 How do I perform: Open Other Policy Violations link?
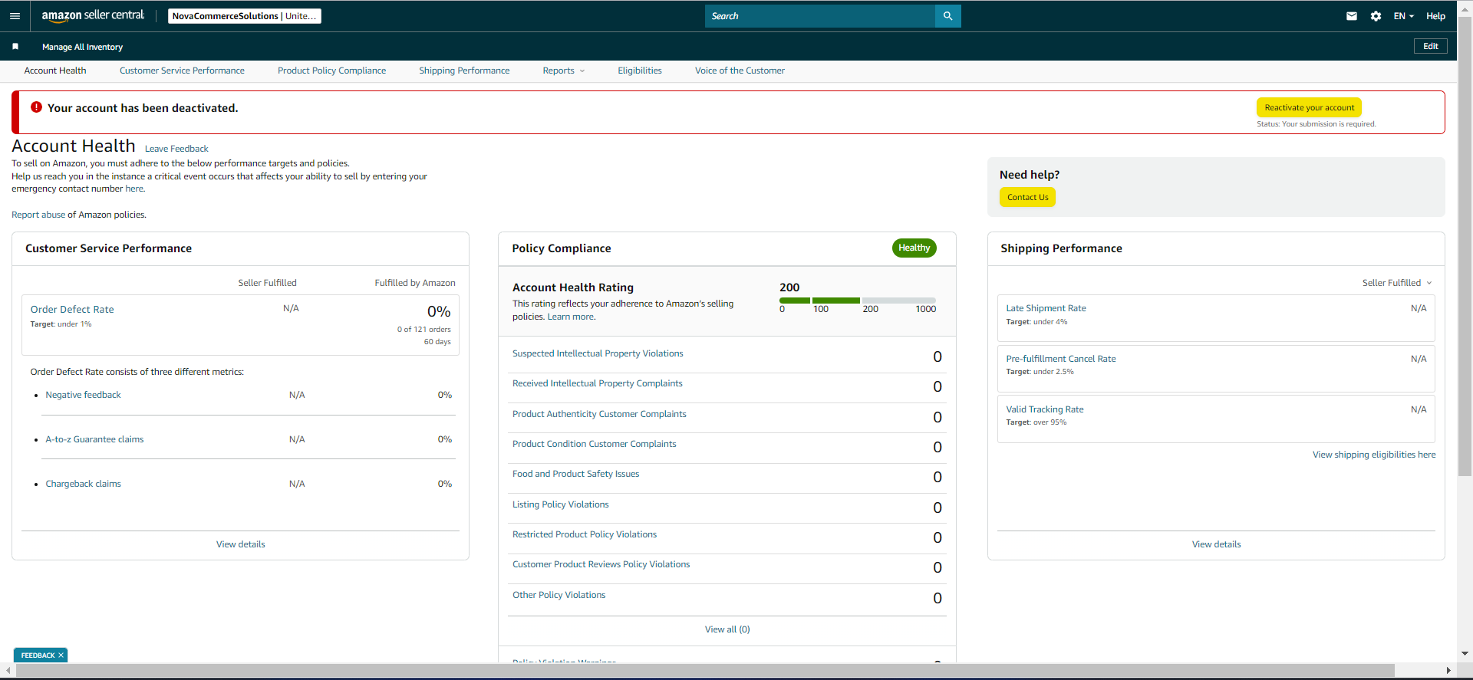pos(559,595)
